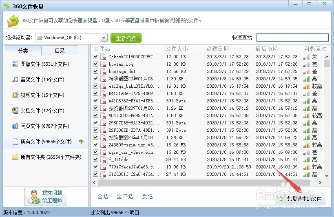Screen dimensions: 334x217
Task: Sort by the 文件大小 column header
Action: 177,49
